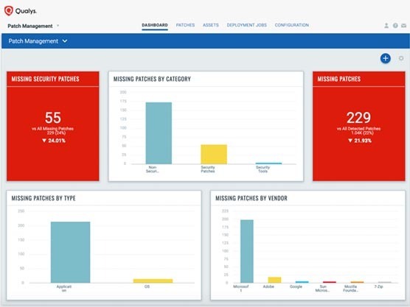The width and height of the screenshot is (410, 307).
Task: Click the Security Tools axis label
Action: tap(263, 169)
